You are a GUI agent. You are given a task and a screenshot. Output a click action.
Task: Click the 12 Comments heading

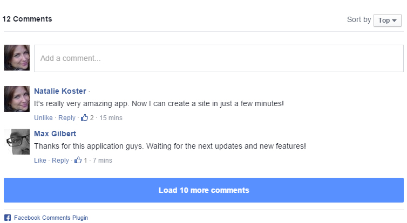28,19
